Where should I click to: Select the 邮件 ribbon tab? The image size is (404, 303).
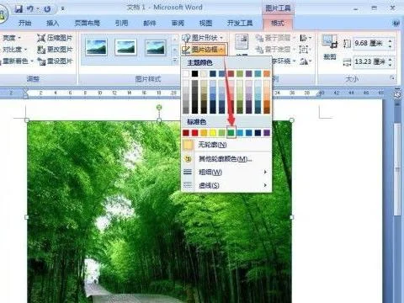(x=150, y=23)
